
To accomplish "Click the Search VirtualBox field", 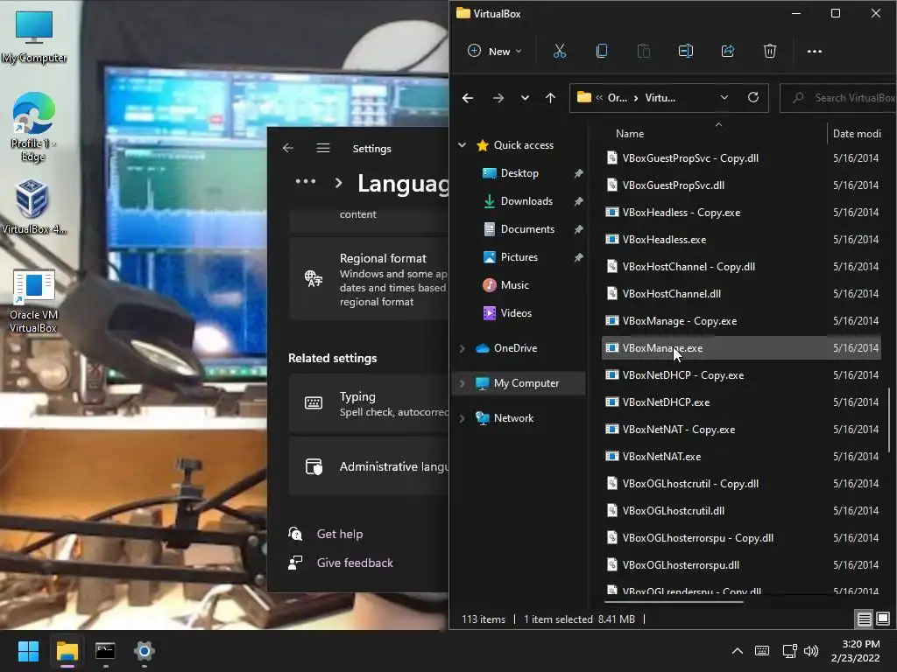I will point(838,98).
